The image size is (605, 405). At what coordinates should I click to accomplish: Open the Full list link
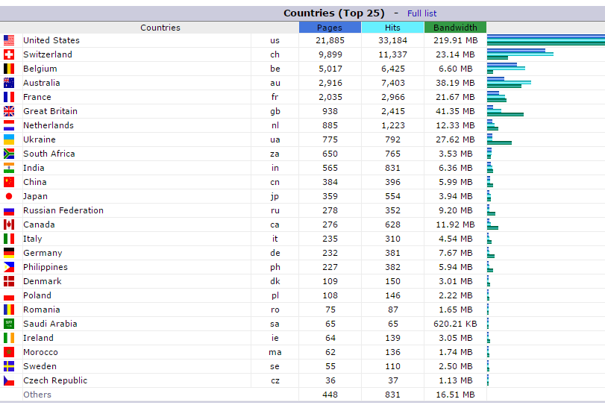[x=421, y=13]
